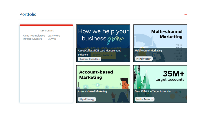Open the Multi-channel Marketing caption link
This screenshot has width=207, height=116.
click(148, 51)
